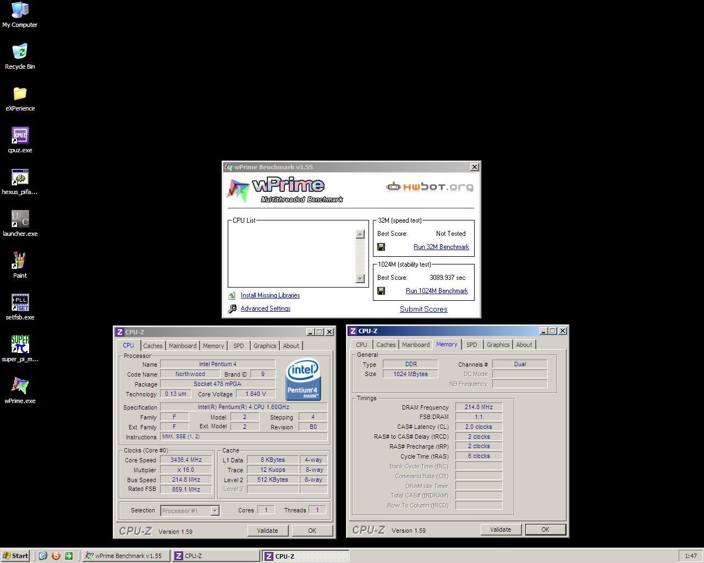Screen dimensions: 704x563
Task: Click memory Size value 1024 MBytes
Action: (410, 374)
